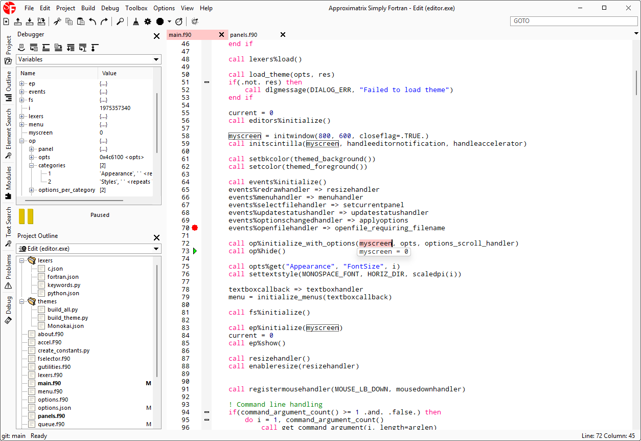Expand the ep variable node
Screen dimensions: 641x441
point(22,83)
